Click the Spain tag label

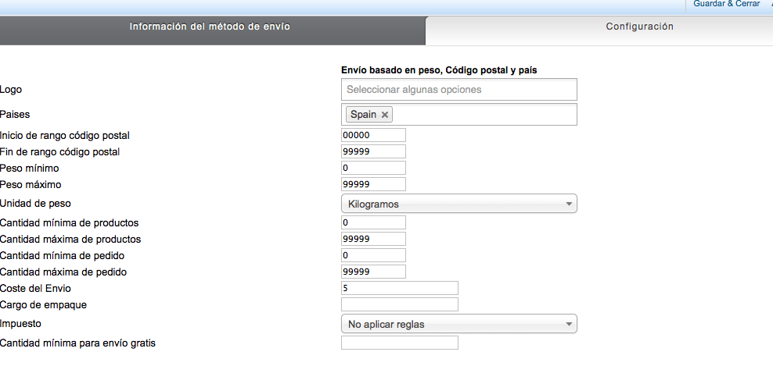click(363, 115)
